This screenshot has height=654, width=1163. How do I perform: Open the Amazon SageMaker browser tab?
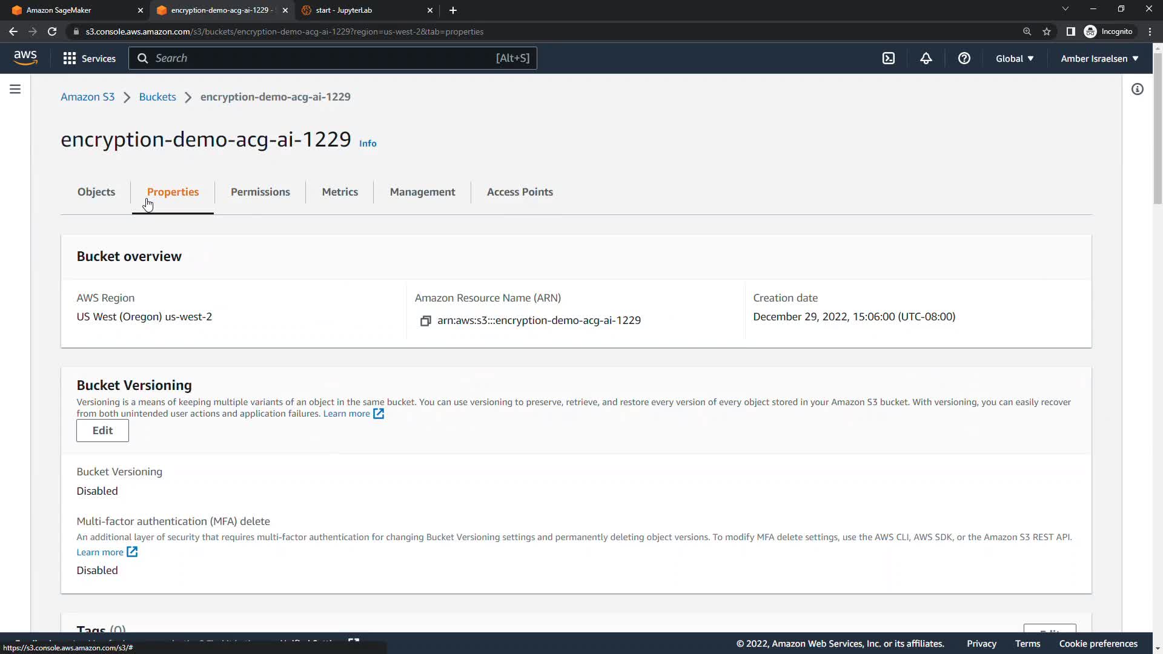[59, 10]
